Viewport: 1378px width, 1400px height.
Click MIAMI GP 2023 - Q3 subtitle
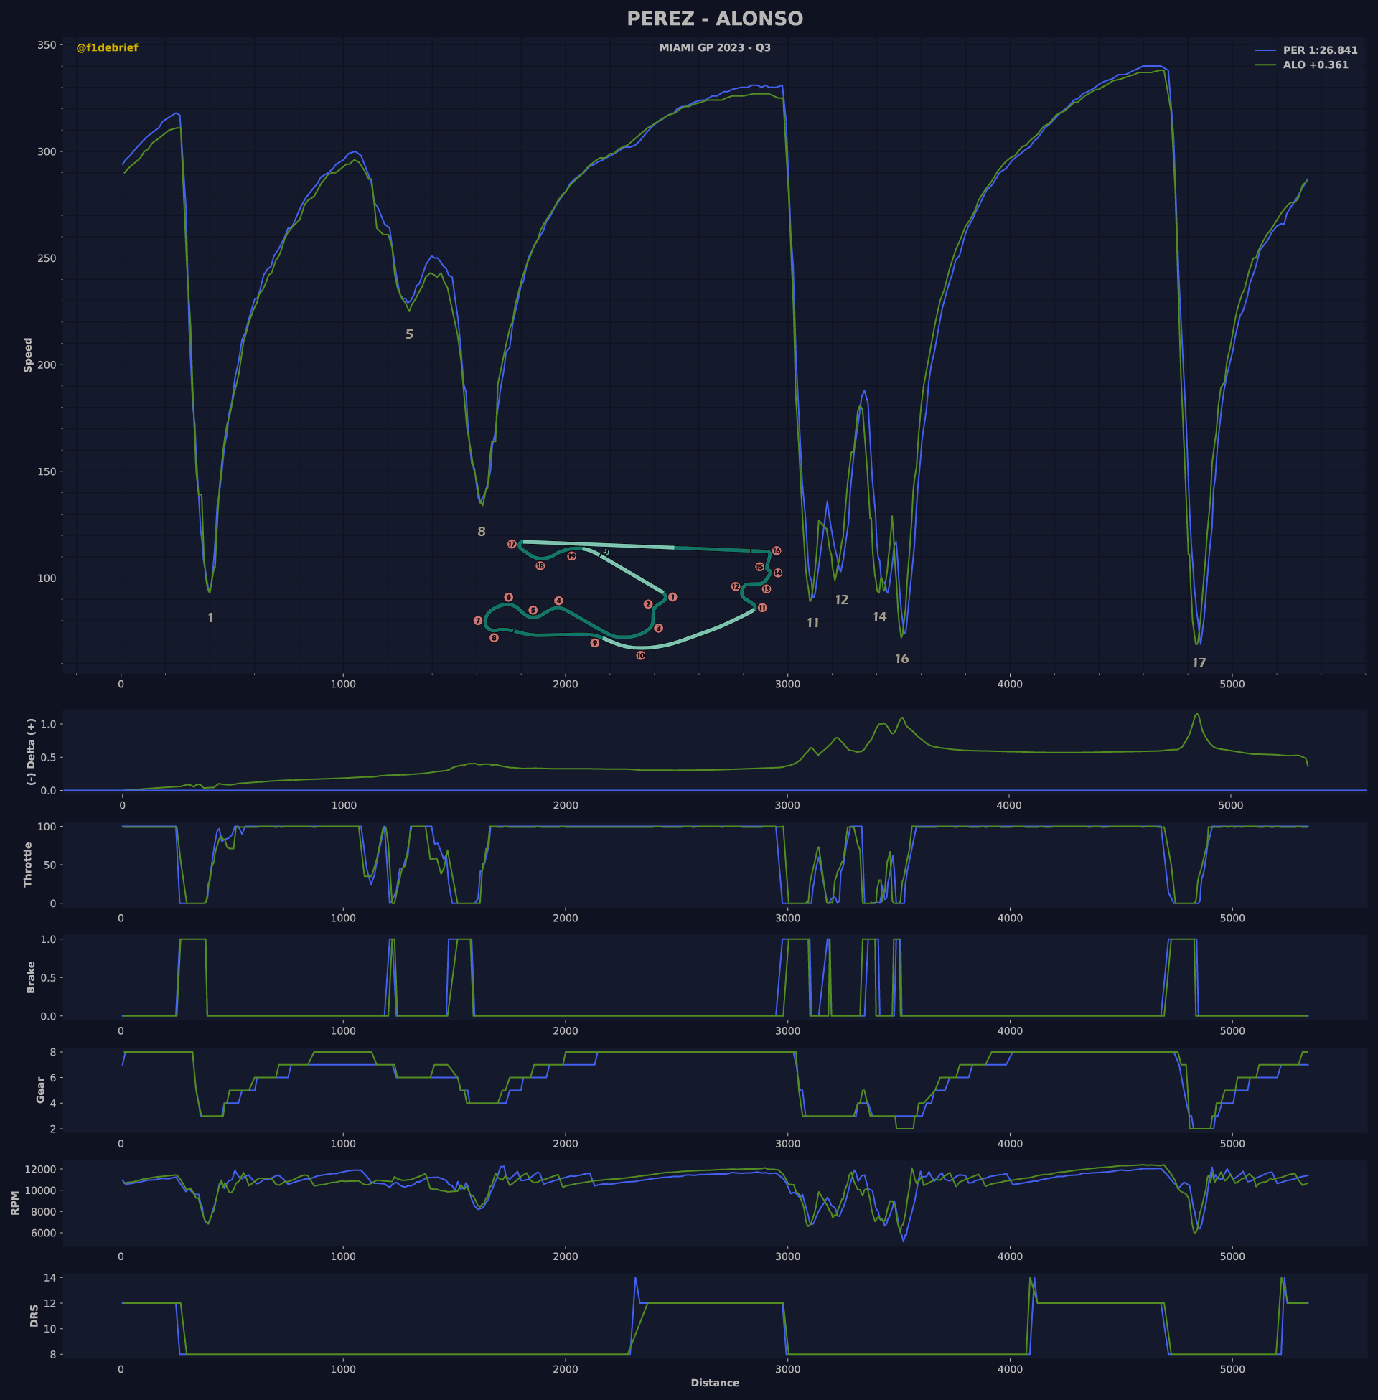tap(714, 48)
